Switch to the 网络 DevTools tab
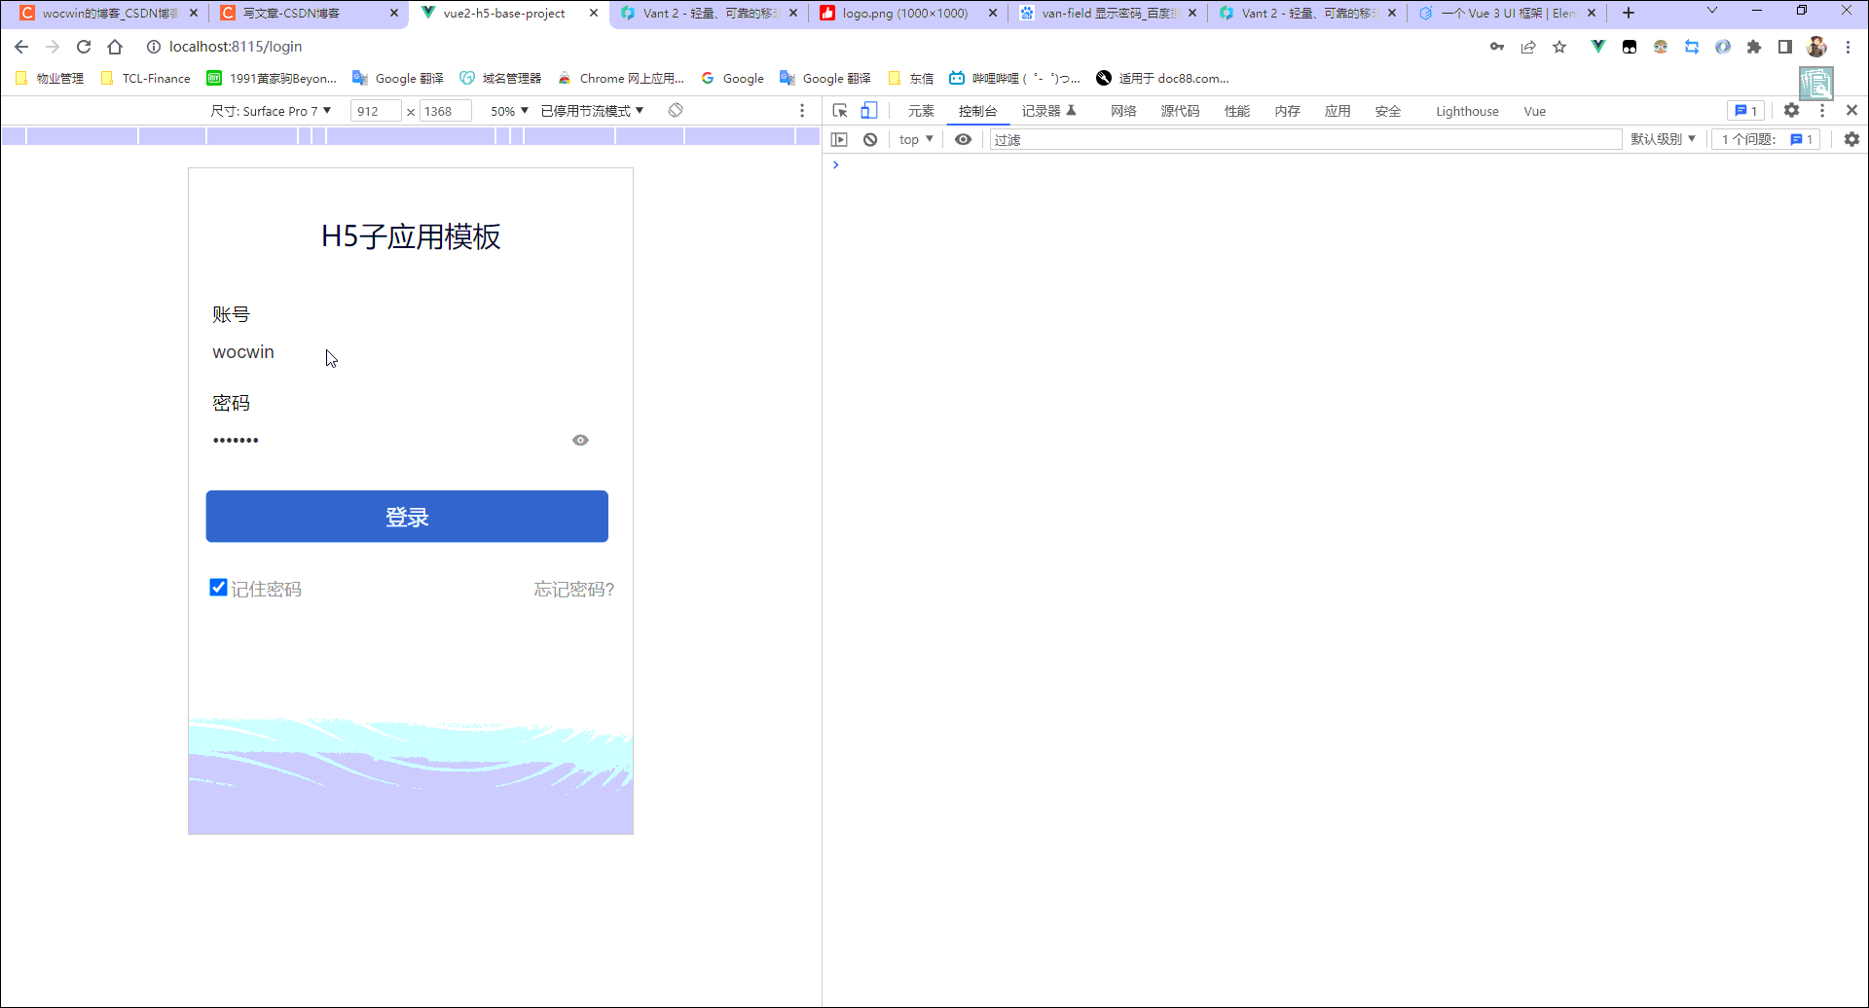Screen dimensions: 1869x1008 coord(1121,110)
